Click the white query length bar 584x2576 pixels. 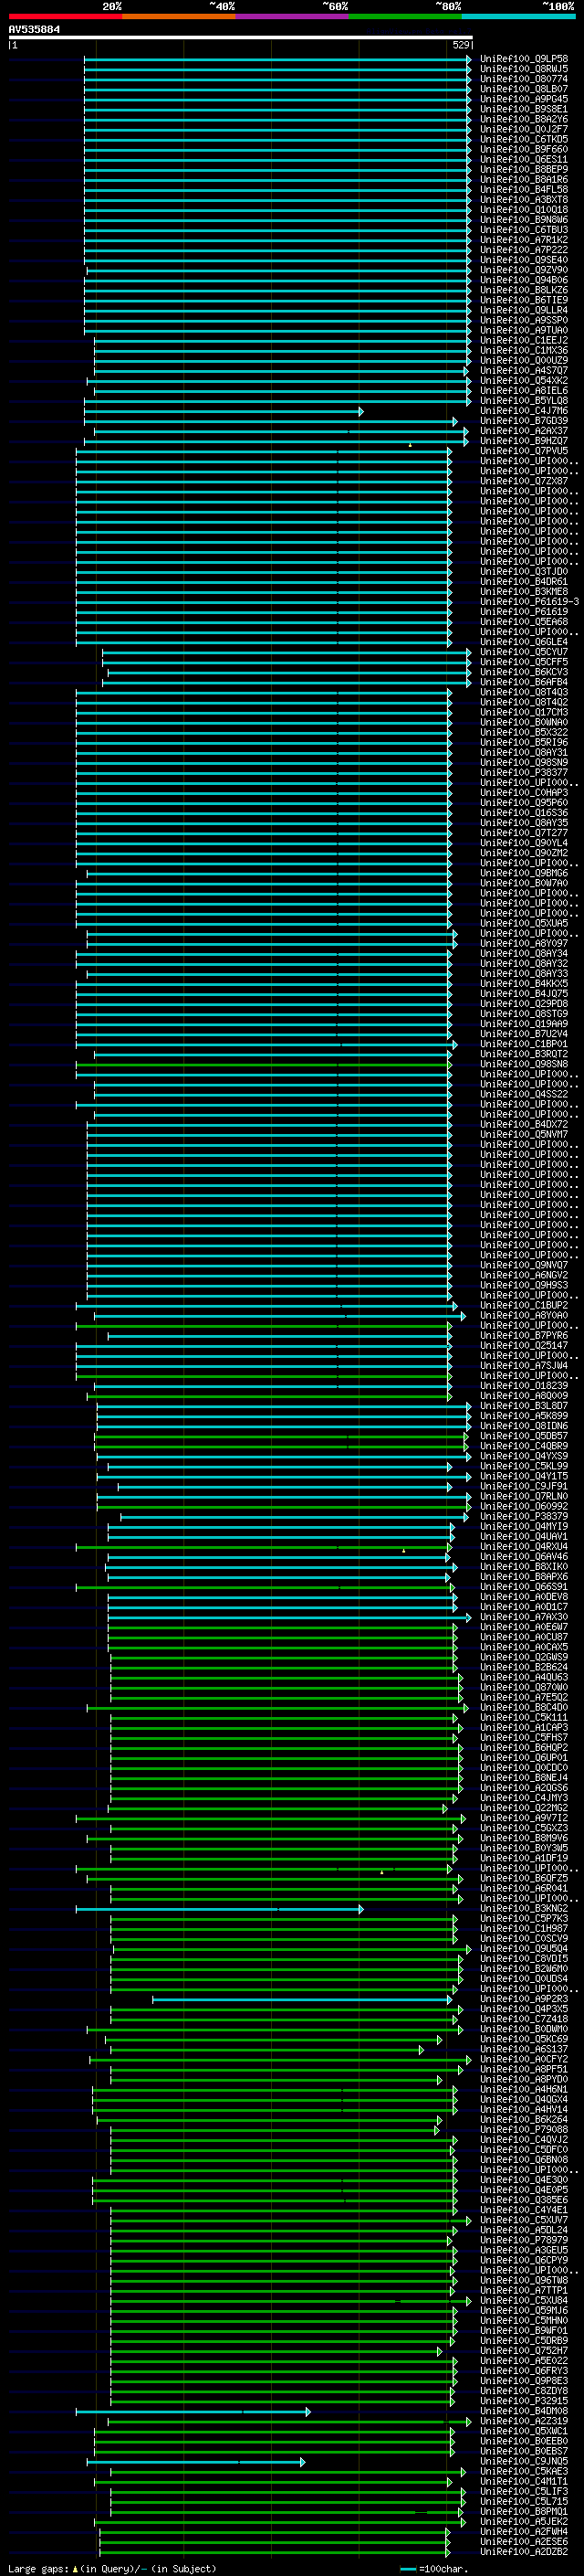point(240,38)
